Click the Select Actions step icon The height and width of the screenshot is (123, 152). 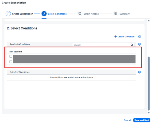(80, 14)
